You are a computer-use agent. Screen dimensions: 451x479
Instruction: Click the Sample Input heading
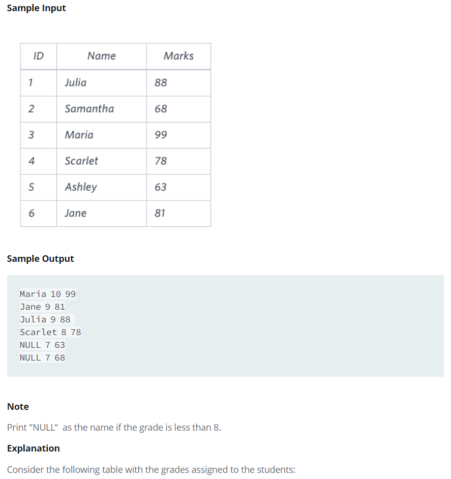[36, 8]
